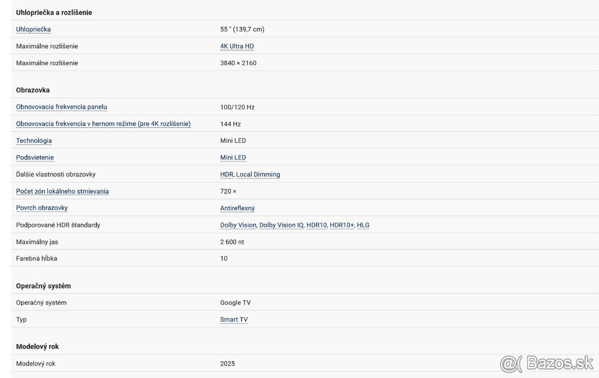Open the HLG standard link
The height and width of the screenshot is (378, 599).
363,225
